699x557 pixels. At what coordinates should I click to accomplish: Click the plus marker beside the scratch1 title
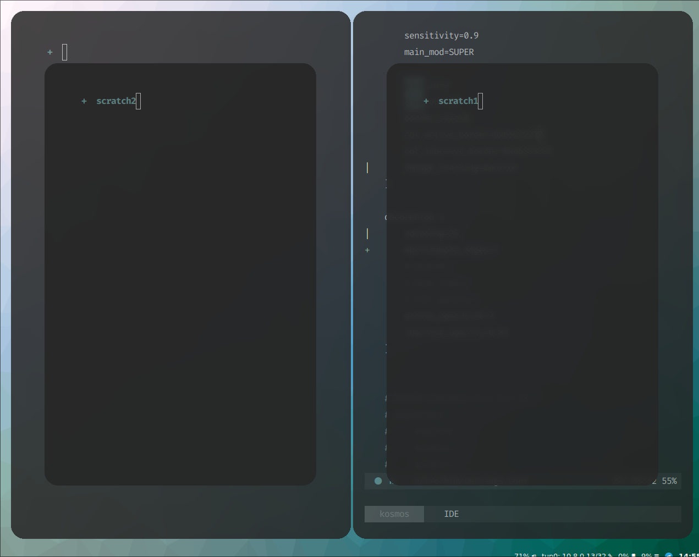click(x=426, y=101)
